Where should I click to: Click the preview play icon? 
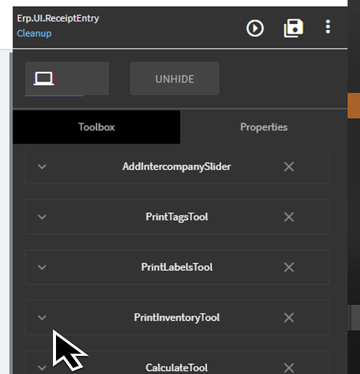(255, 28)
